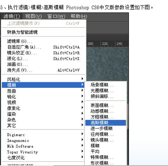The width and height of the screenshot is (168, 166).
Task: Choose 场景模糊... in blur submenu
Action: coord(106,85)
